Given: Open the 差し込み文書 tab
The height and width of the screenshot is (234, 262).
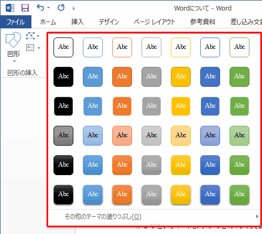Looking at the screenshot, I should click(246, 22).
